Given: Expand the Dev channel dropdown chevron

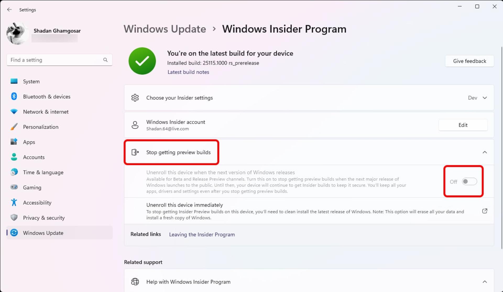Looking at the screenshot, I should [485, 98].
